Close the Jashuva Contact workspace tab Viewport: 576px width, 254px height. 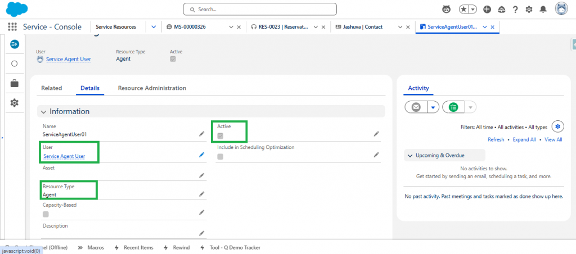pyautogui.click(x=408, y=27)
